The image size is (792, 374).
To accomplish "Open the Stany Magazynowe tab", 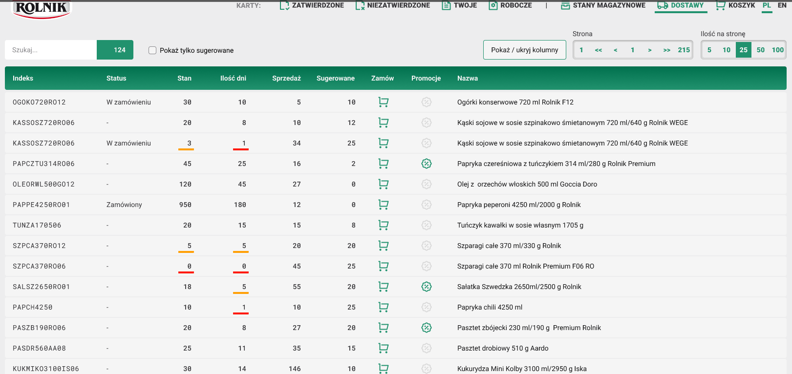I will 603,5.
